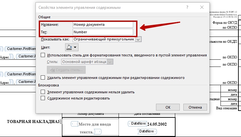Screen dimensions: 241x137
Task: Click the Форма по ОКУД label
Action: [x=225, y=23]
